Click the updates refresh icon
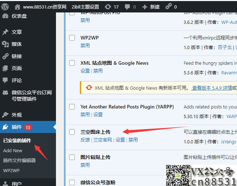This screenshot has width=237, height=186. (x=108, y=7)
